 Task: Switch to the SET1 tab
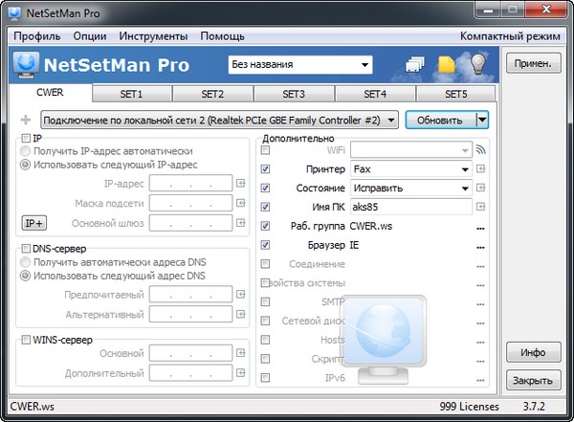pos(132,94)
